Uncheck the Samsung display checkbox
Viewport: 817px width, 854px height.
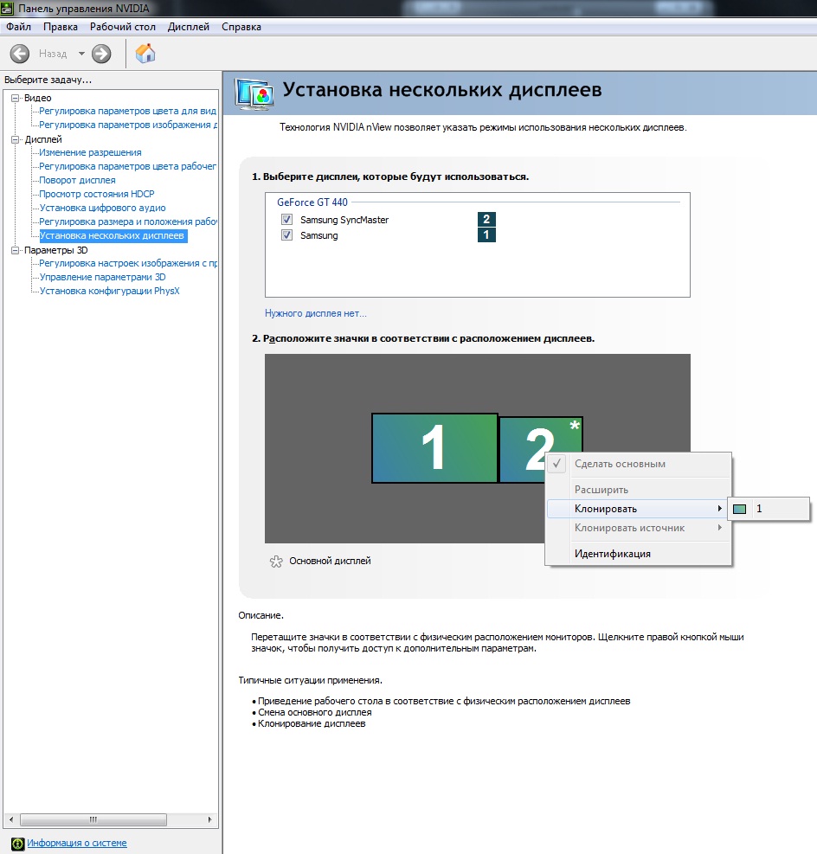[287, 234]
